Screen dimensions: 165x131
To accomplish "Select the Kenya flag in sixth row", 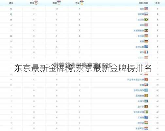I will tap(146, 36).
